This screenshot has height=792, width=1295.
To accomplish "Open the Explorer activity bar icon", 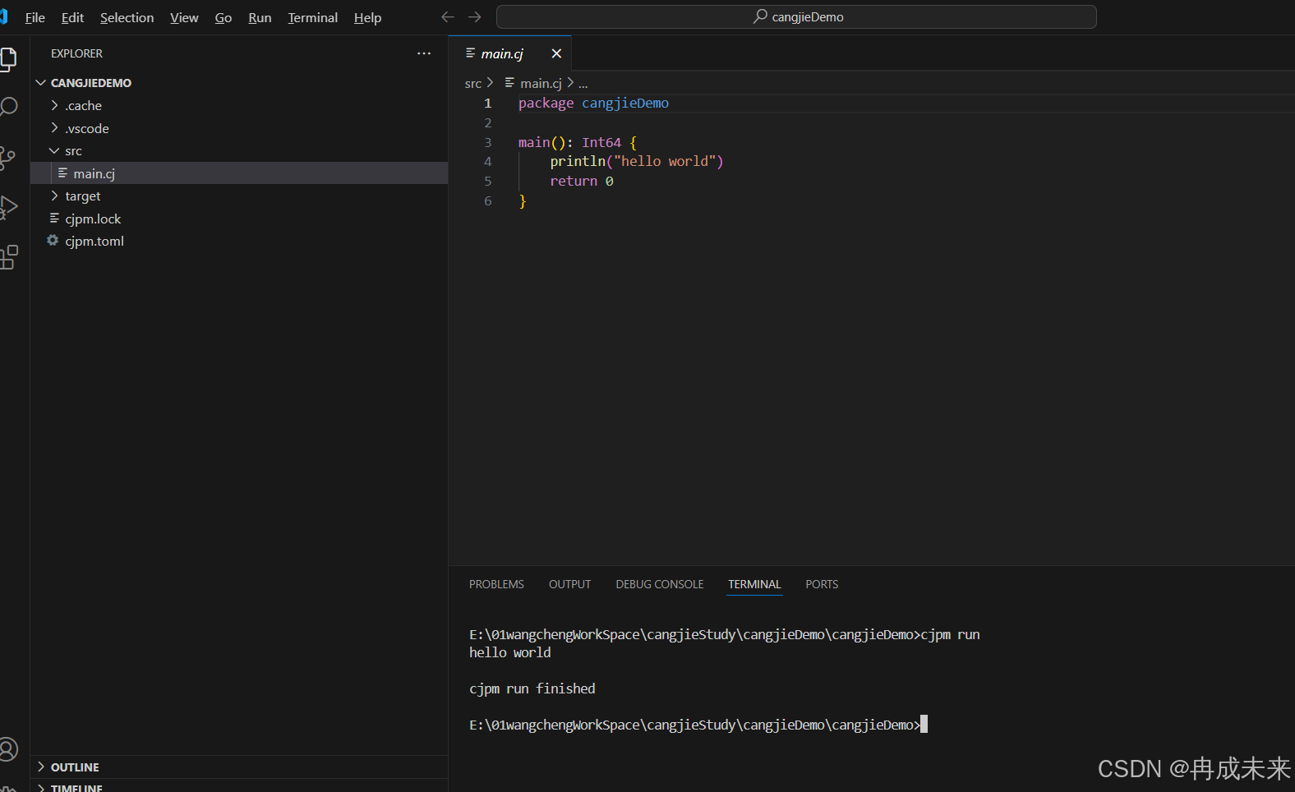I will click(8, 59).
